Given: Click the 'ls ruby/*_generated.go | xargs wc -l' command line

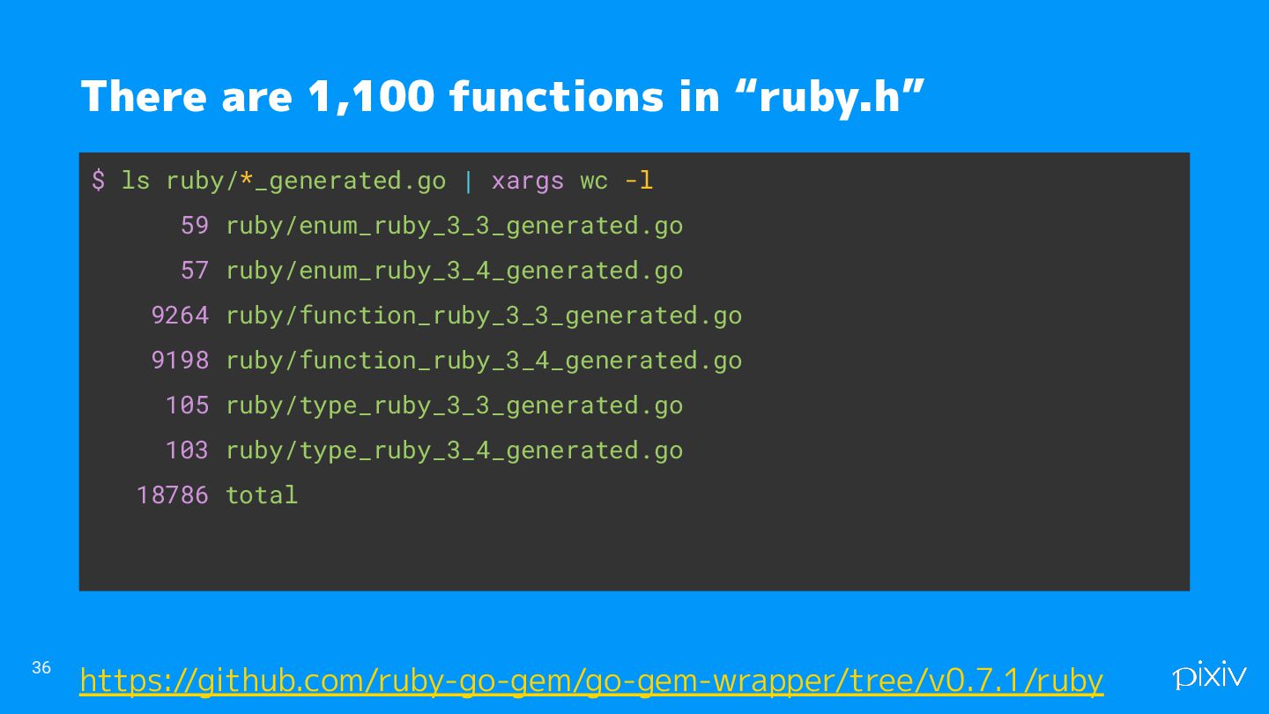Looking at the screenshot, I should coord(372,181).
